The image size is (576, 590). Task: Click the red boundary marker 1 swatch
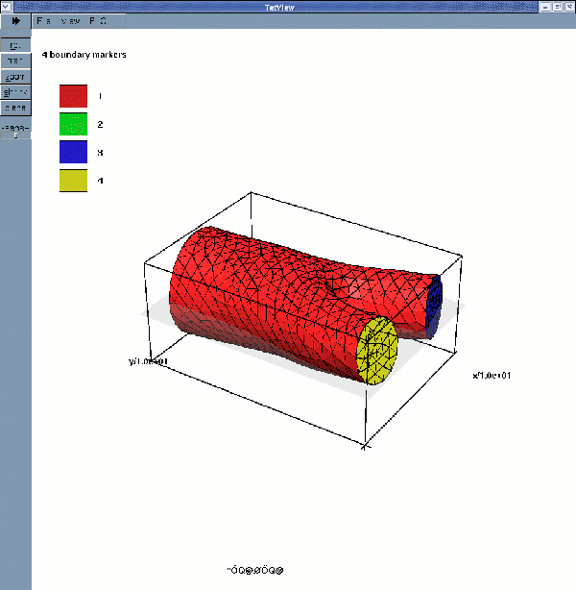(x=73, y=96)
